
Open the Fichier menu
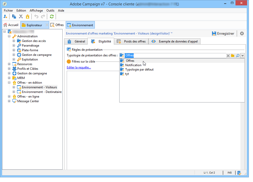9,11
